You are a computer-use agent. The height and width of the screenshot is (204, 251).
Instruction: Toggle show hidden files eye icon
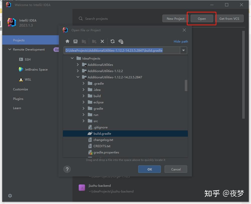click(121, 42)
